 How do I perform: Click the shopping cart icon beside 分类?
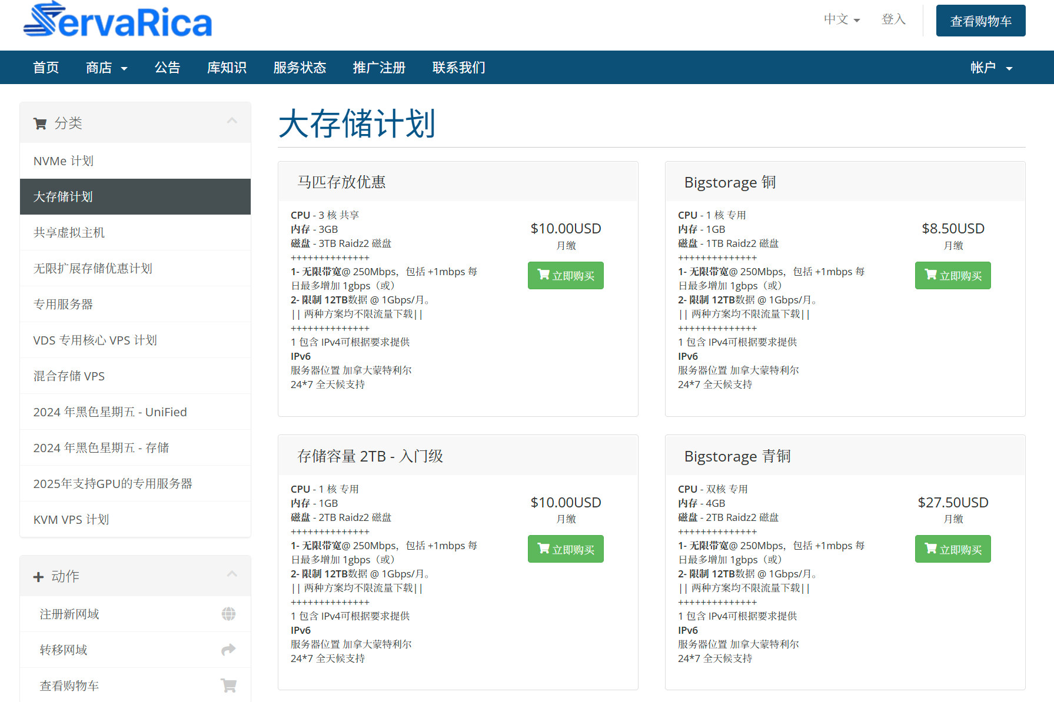click(x=40, y=123)
